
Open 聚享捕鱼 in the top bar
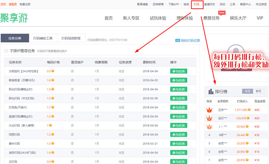(x=142, y=4)
